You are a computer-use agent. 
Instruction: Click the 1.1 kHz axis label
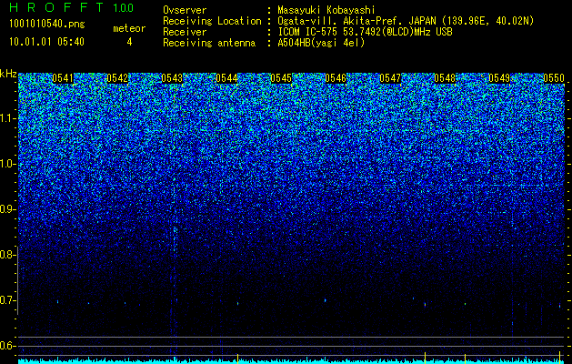(8, 118)
